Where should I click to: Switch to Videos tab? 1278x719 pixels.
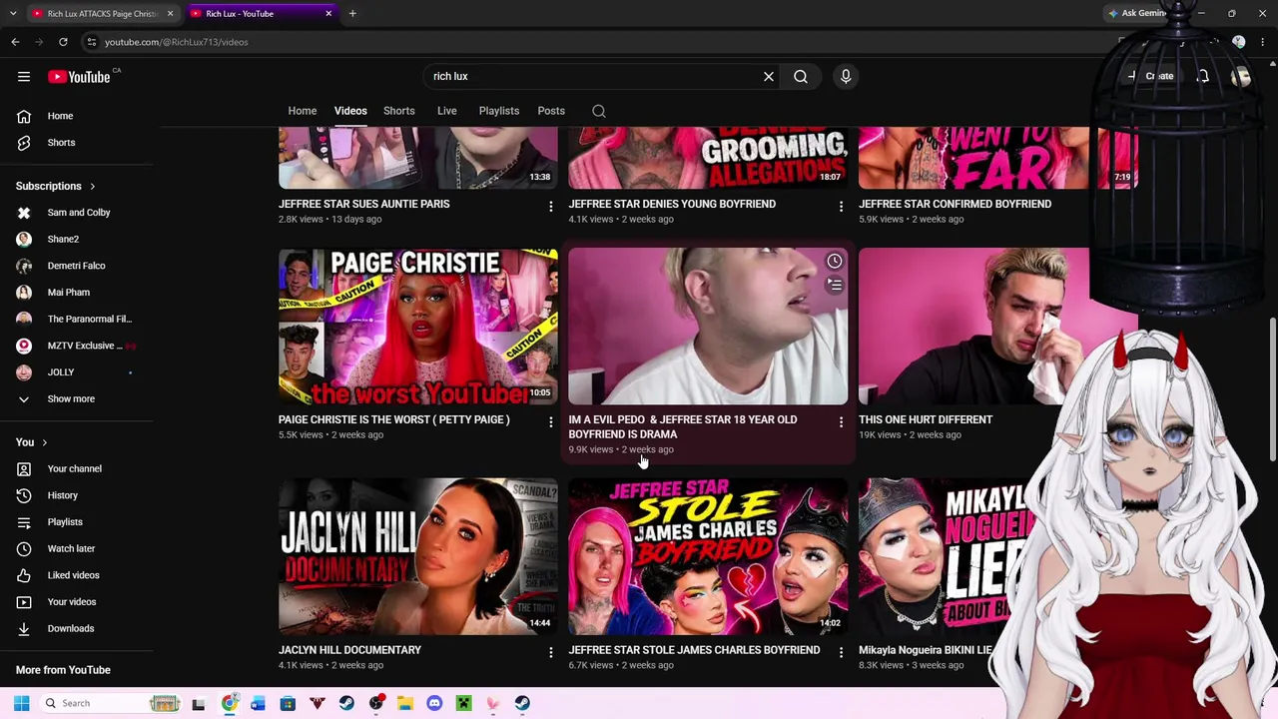coord(350,111)
